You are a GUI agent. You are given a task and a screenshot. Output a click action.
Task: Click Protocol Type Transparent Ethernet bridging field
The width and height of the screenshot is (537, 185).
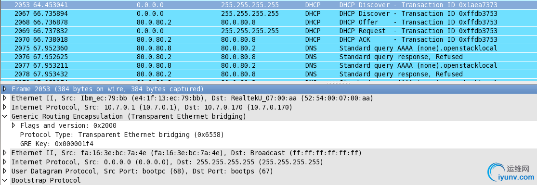pos(122,135)
